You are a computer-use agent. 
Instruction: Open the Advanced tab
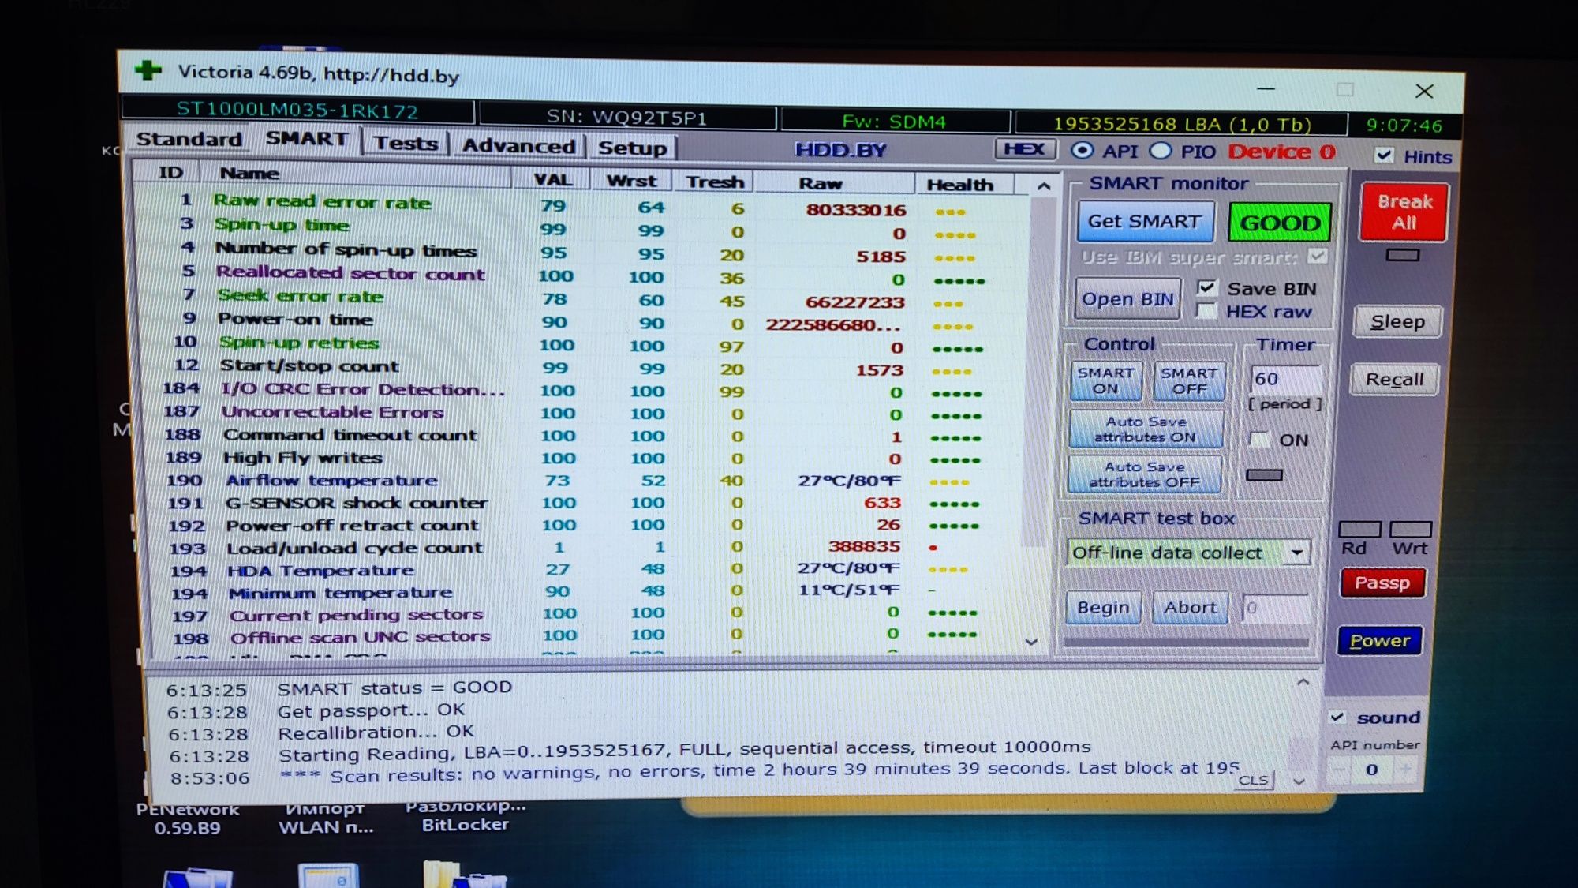518,146
